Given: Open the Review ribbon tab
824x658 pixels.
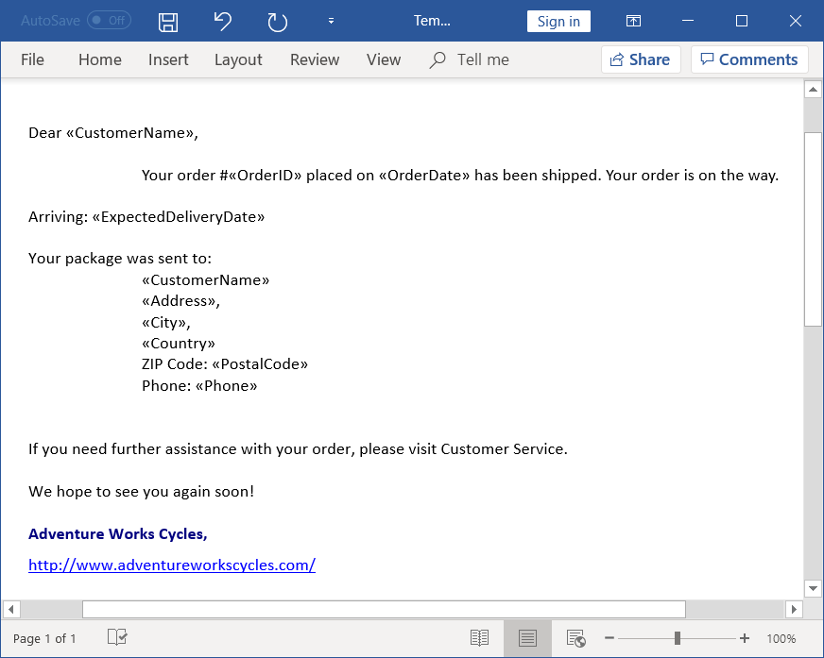Looking at the screenshot, I should [315, 59].
